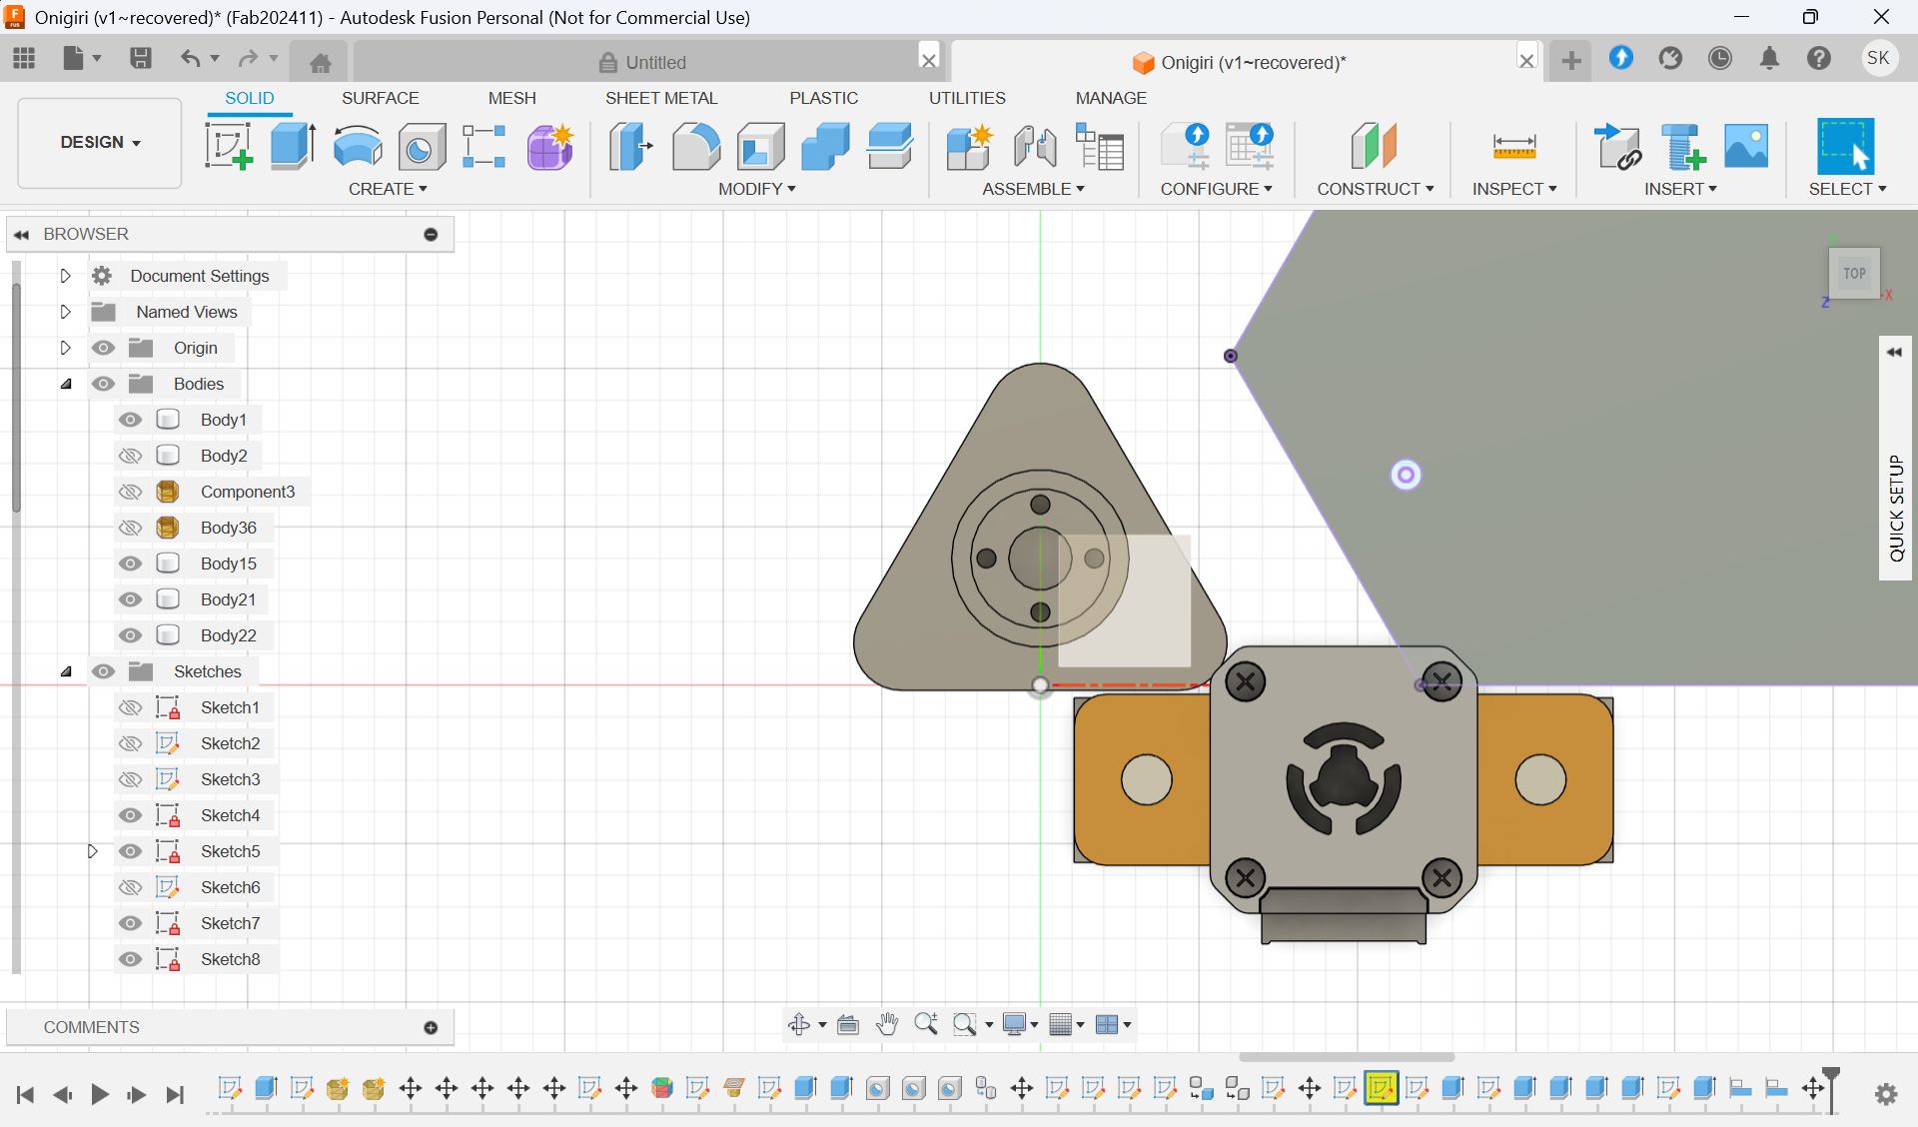Expand the COMMENTS panel
Screen dimensions: 1918x1127
click(431, 1027)
